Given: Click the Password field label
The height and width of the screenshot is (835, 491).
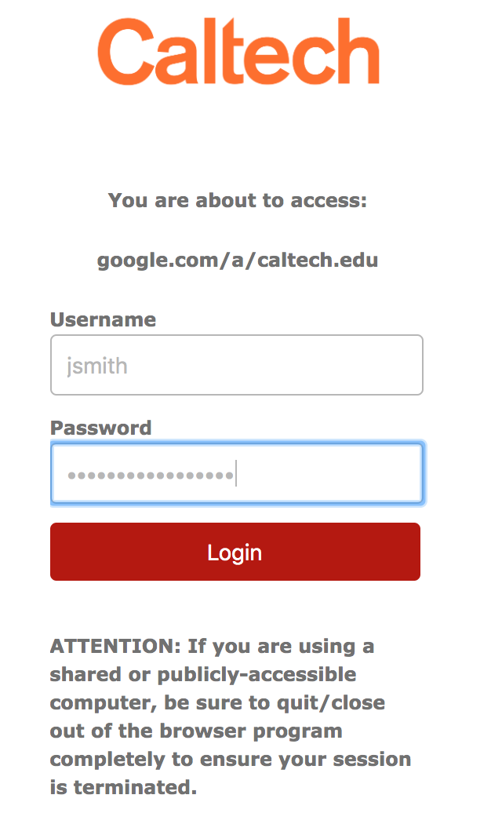Looking at the screenshot, I should click(x=100, y=428).
